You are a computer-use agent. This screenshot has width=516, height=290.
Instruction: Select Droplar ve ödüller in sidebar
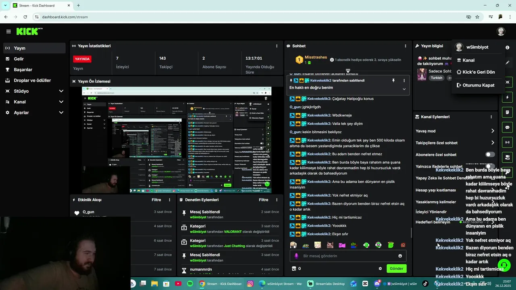click(x=34, y=80)
